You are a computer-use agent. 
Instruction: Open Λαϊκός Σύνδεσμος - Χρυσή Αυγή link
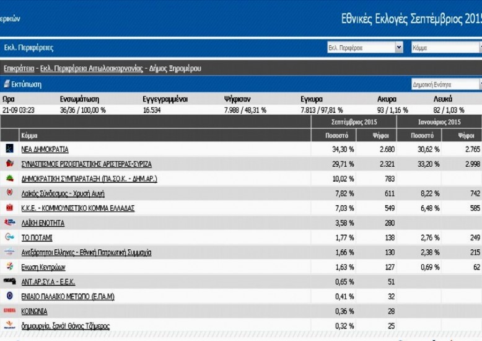(63, 193)
